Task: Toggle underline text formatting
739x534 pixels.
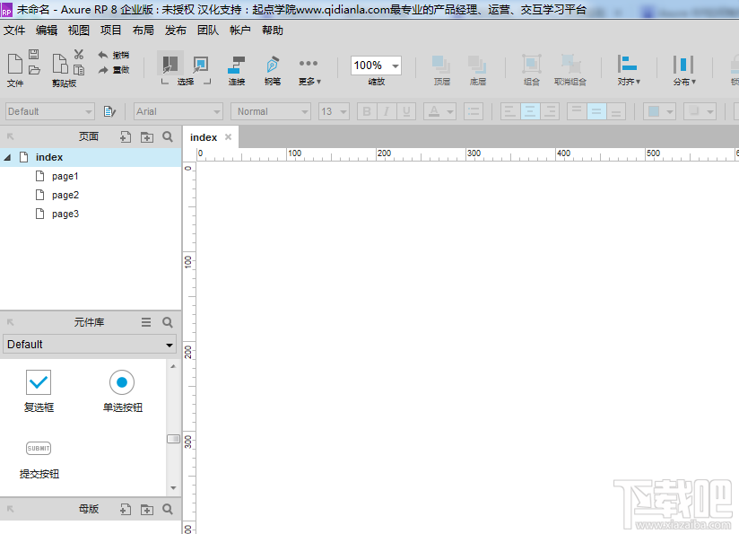Action: pos(406,112)
